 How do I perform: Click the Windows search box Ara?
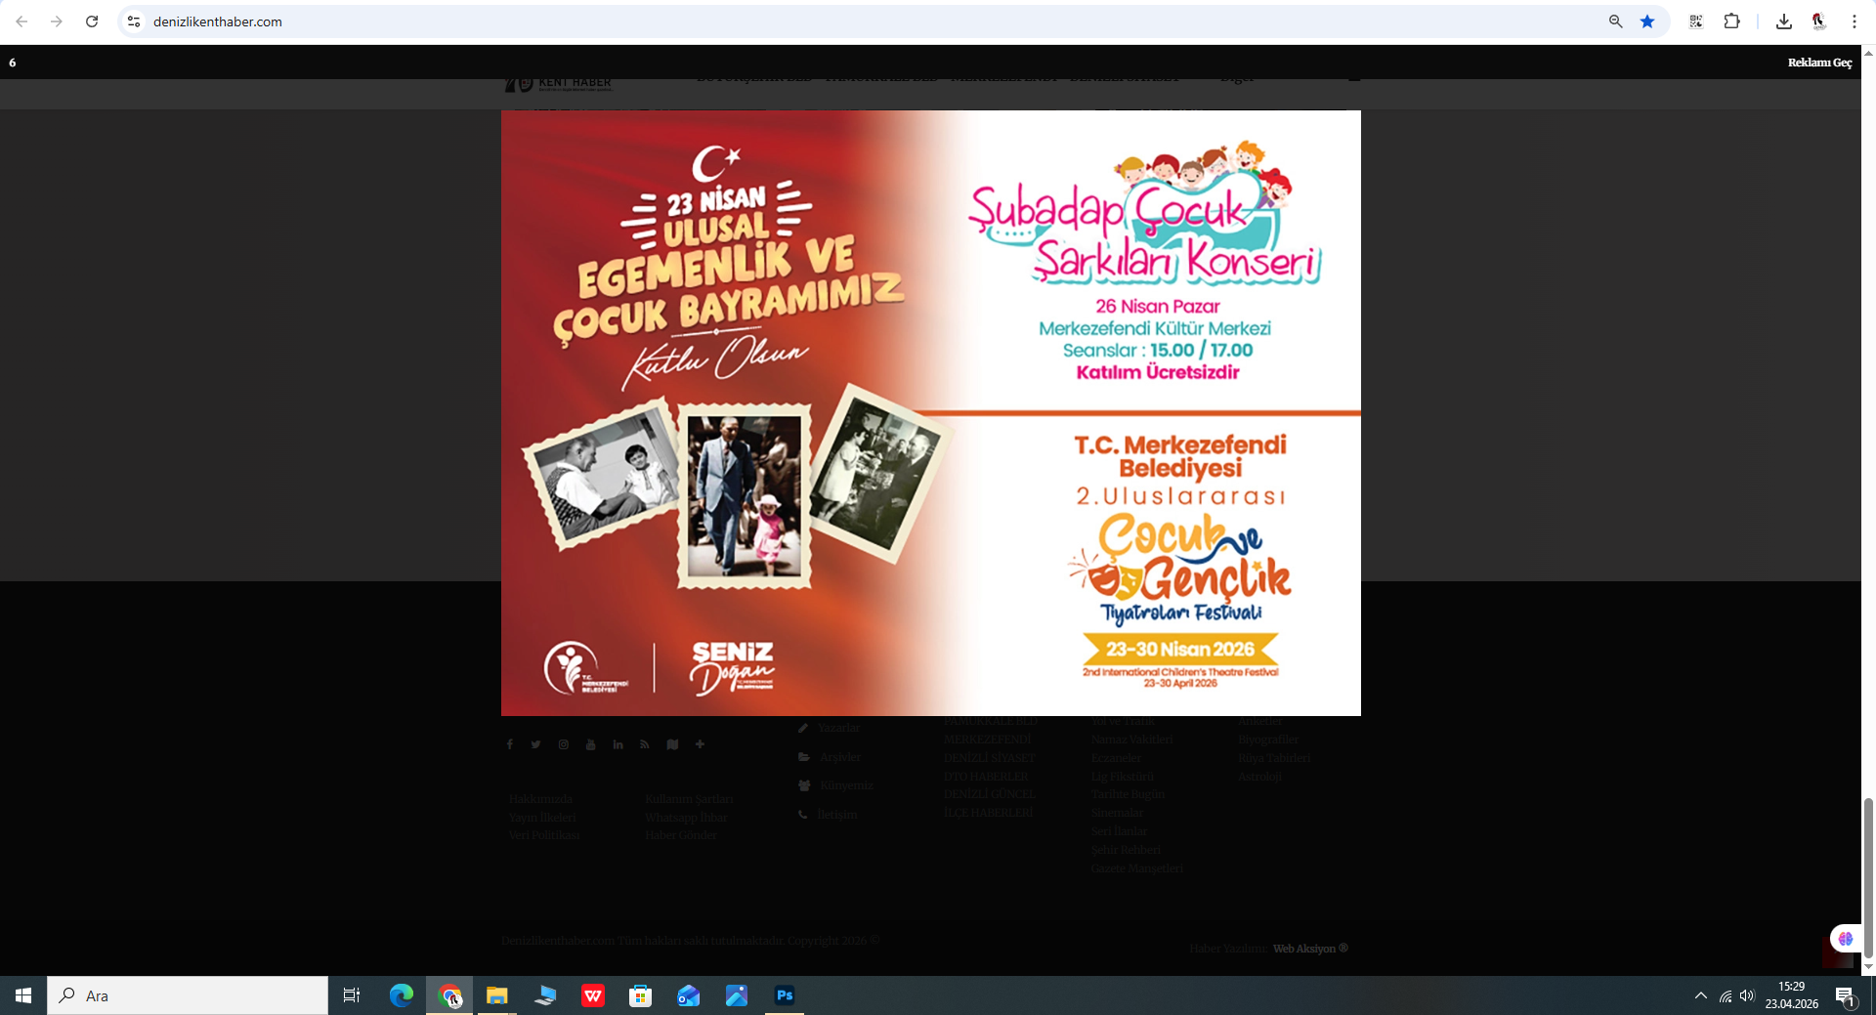tap(188, 995)
